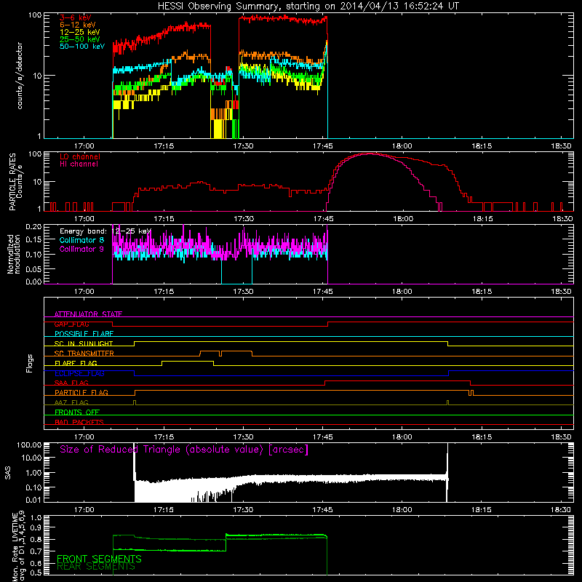This screenshot has width=582, height=582.
Task: Select the HI channel legend label
Action: tap(79, 164)
